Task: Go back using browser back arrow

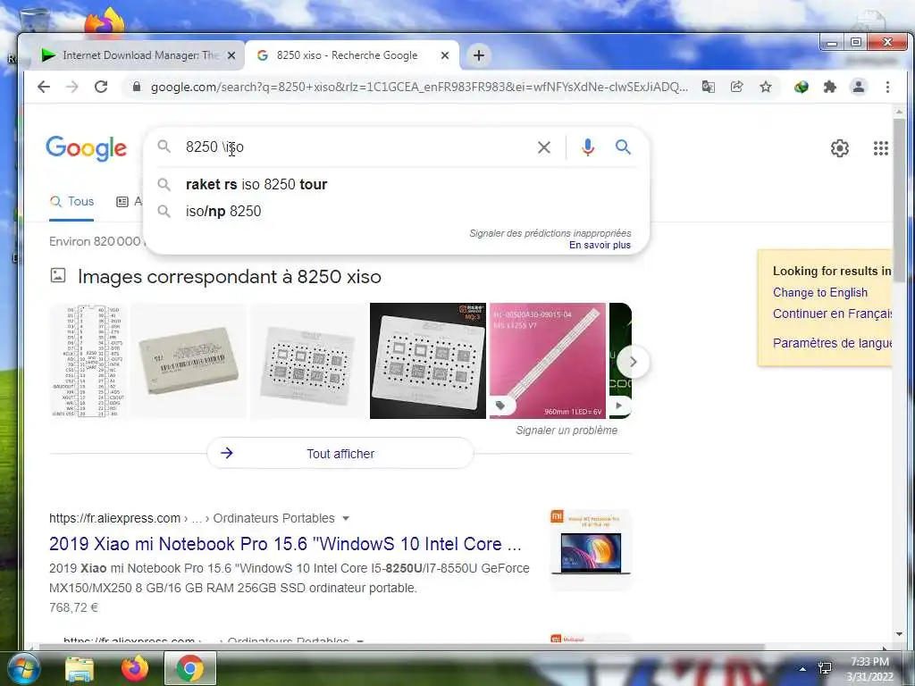Action: [44, 87]
